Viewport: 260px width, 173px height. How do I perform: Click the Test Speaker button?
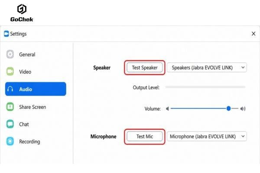145,67
